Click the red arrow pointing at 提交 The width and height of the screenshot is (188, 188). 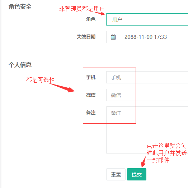click(144, 162)
